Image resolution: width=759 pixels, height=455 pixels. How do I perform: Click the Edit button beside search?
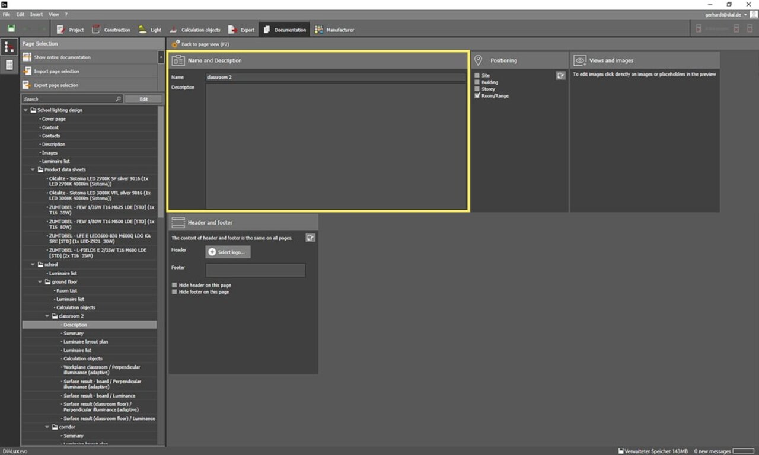click(x=143, y=99)
